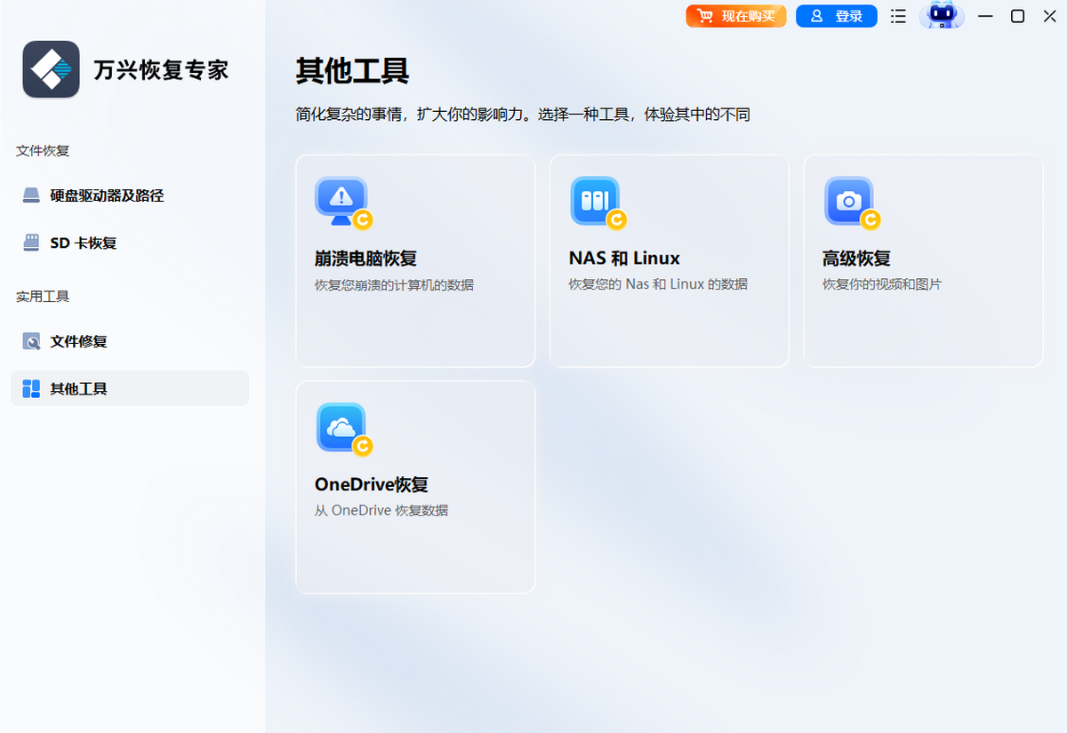Click the blue 登录 button

coord(836,16)
